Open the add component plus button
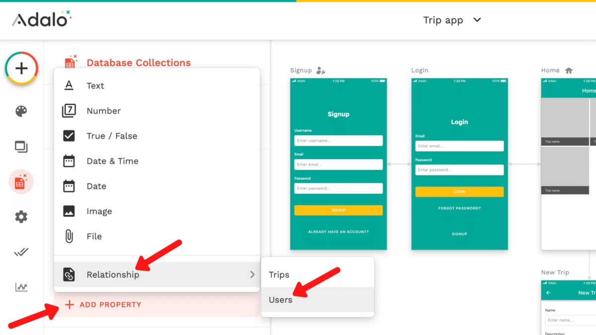 coord(21,68)
